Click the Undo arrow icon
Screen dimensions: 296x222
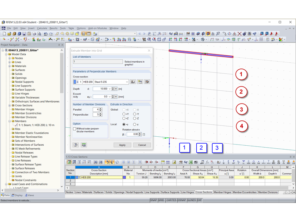pyautogui.click(x=46, y=34)
